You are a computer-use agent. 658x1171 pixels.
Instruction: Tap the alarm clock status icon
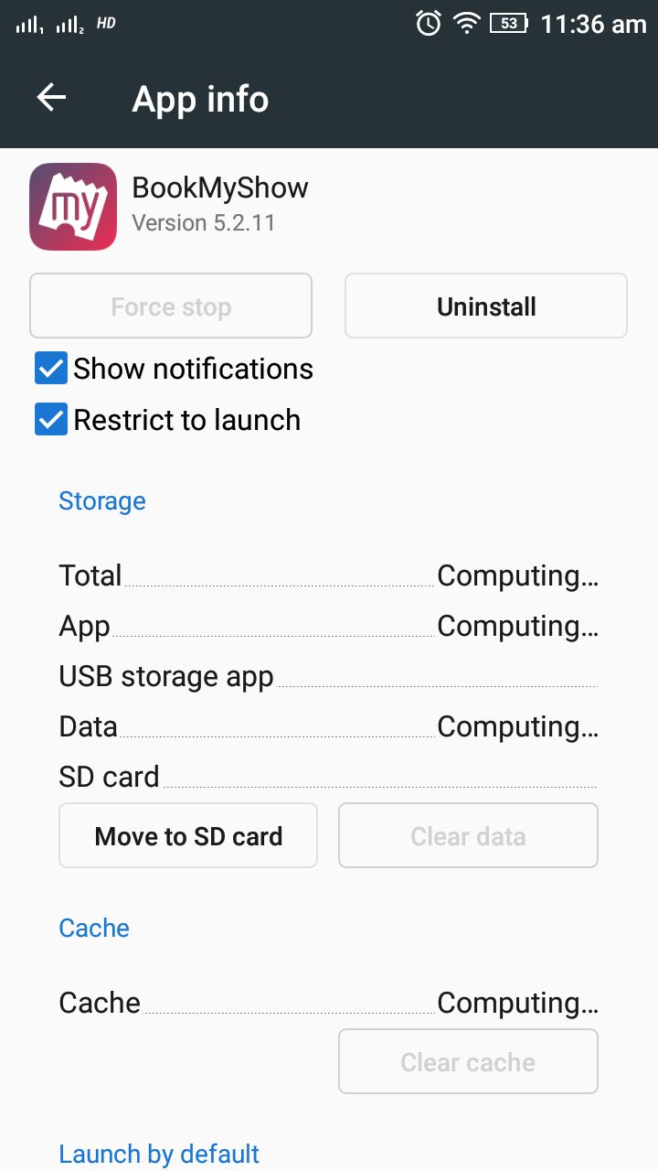[x=429, y=23]
